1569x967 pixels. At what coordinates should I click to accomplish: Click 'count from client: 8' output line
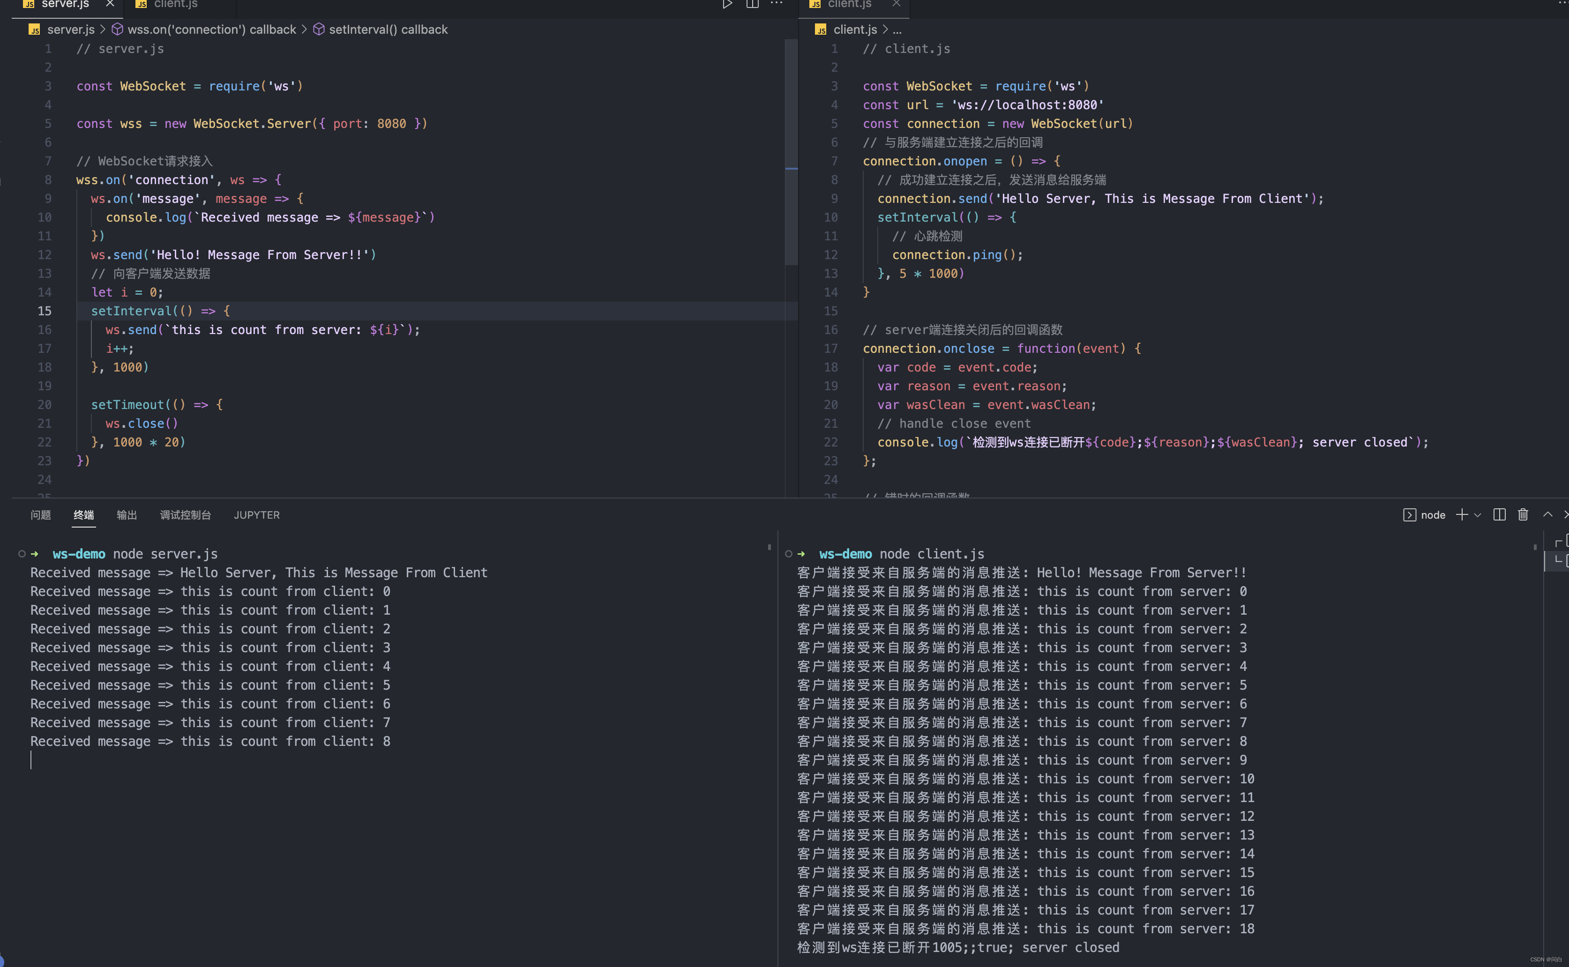210,741
